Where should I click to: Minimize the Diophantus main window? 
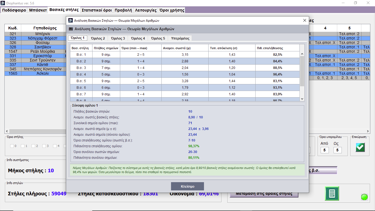click(343, 3)
